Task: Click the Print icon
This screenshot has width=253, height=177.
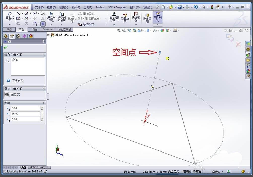Action: pos(188,7)
